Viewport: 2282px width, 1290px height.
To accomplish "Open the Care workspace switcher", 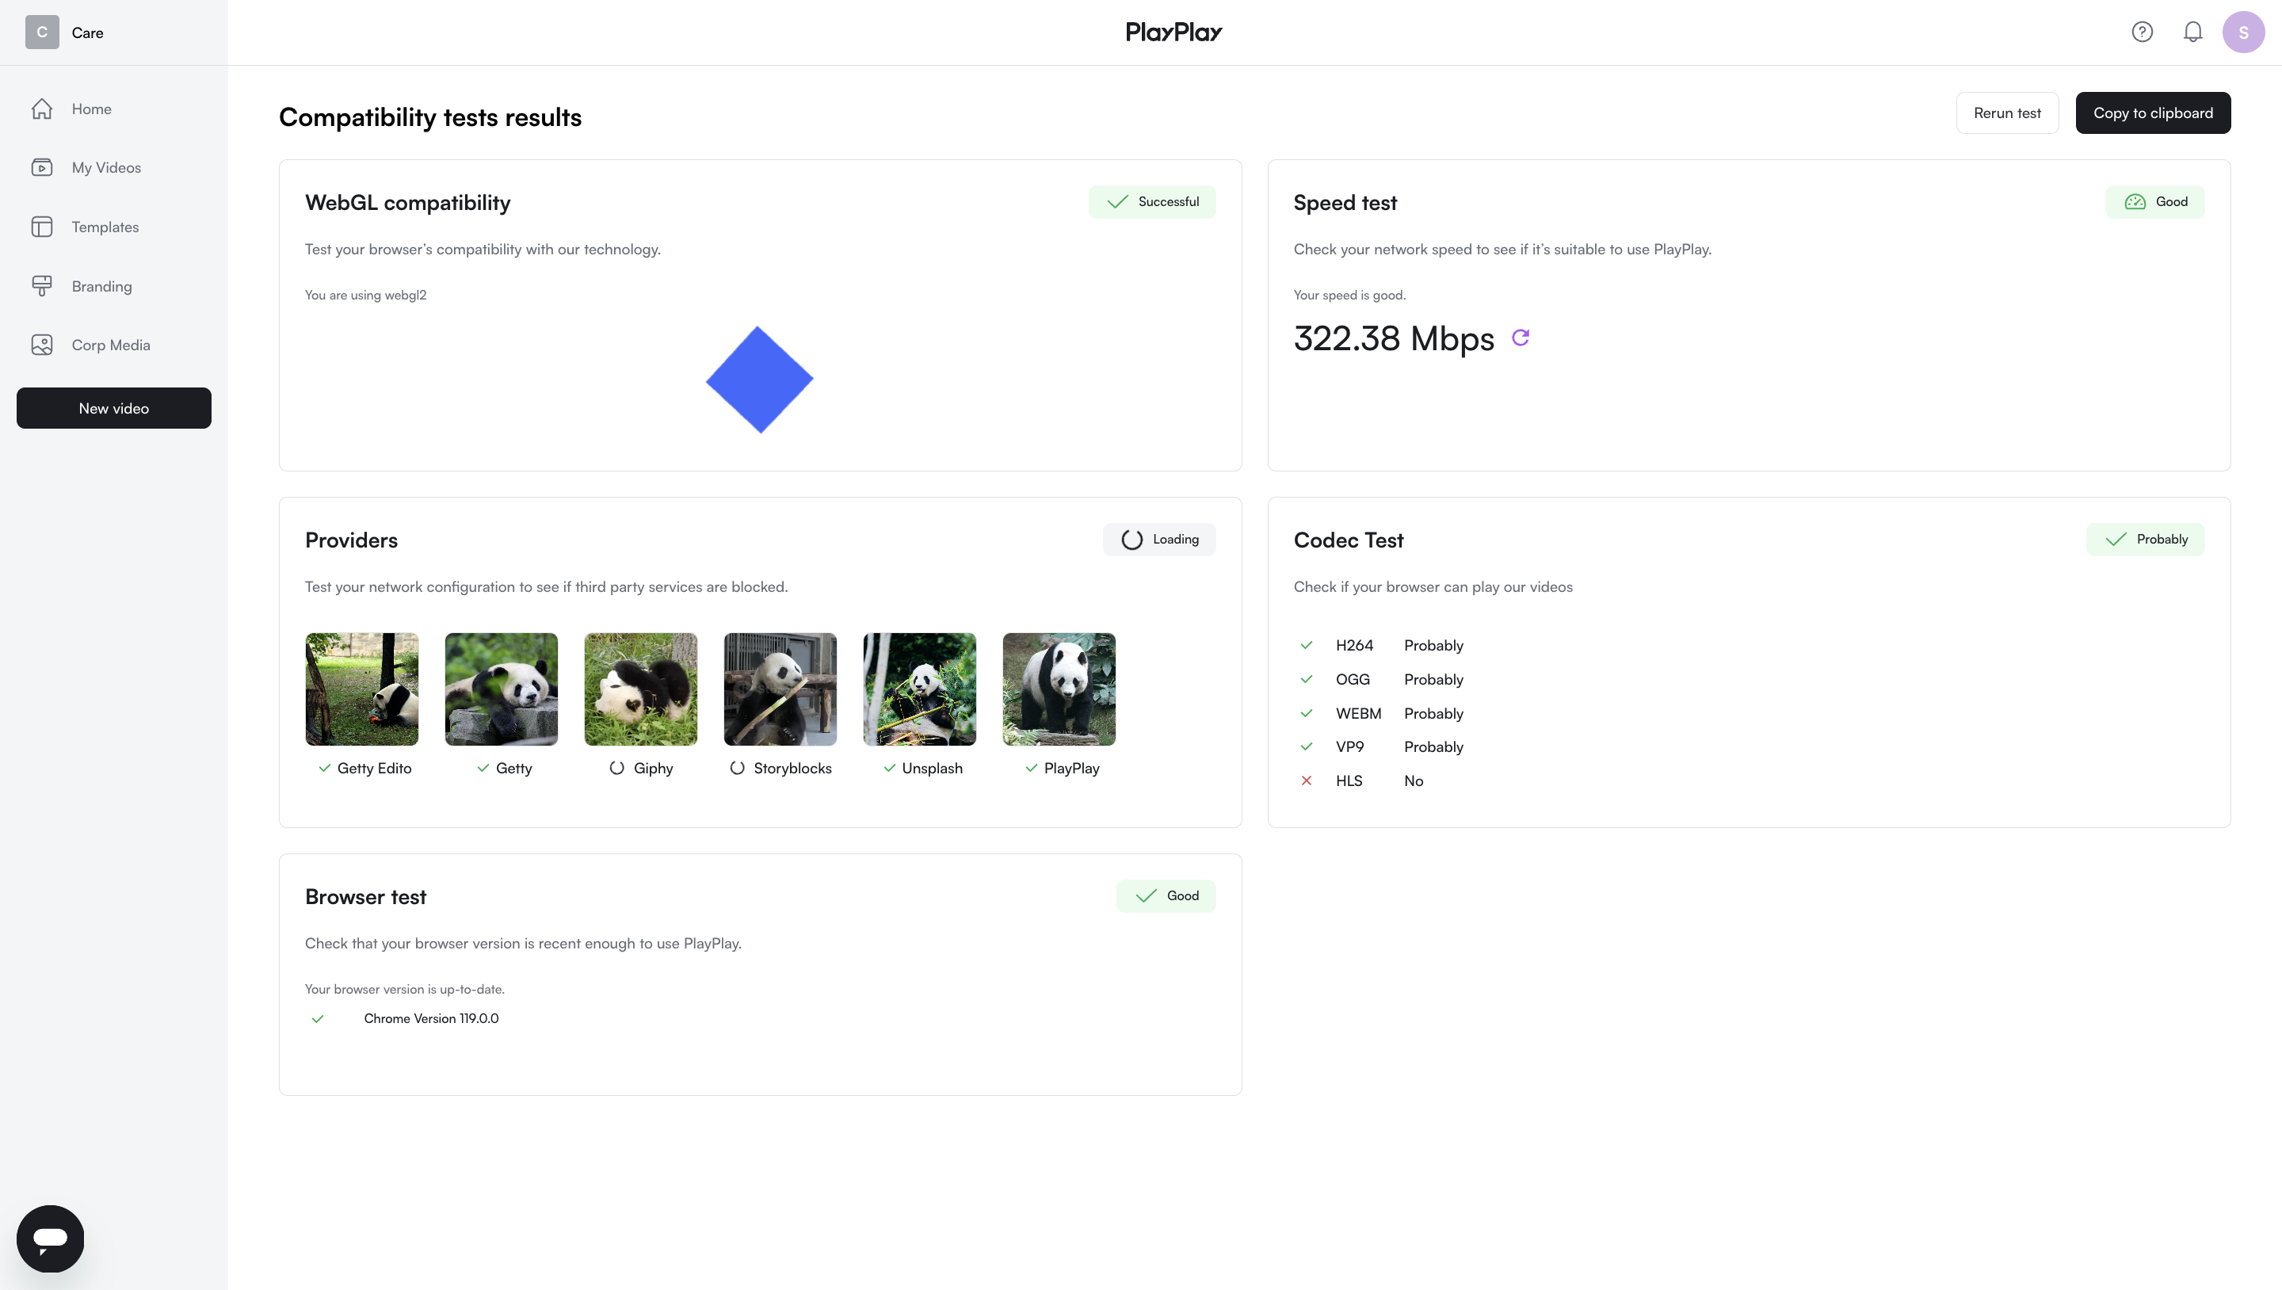I will point(65,32).
